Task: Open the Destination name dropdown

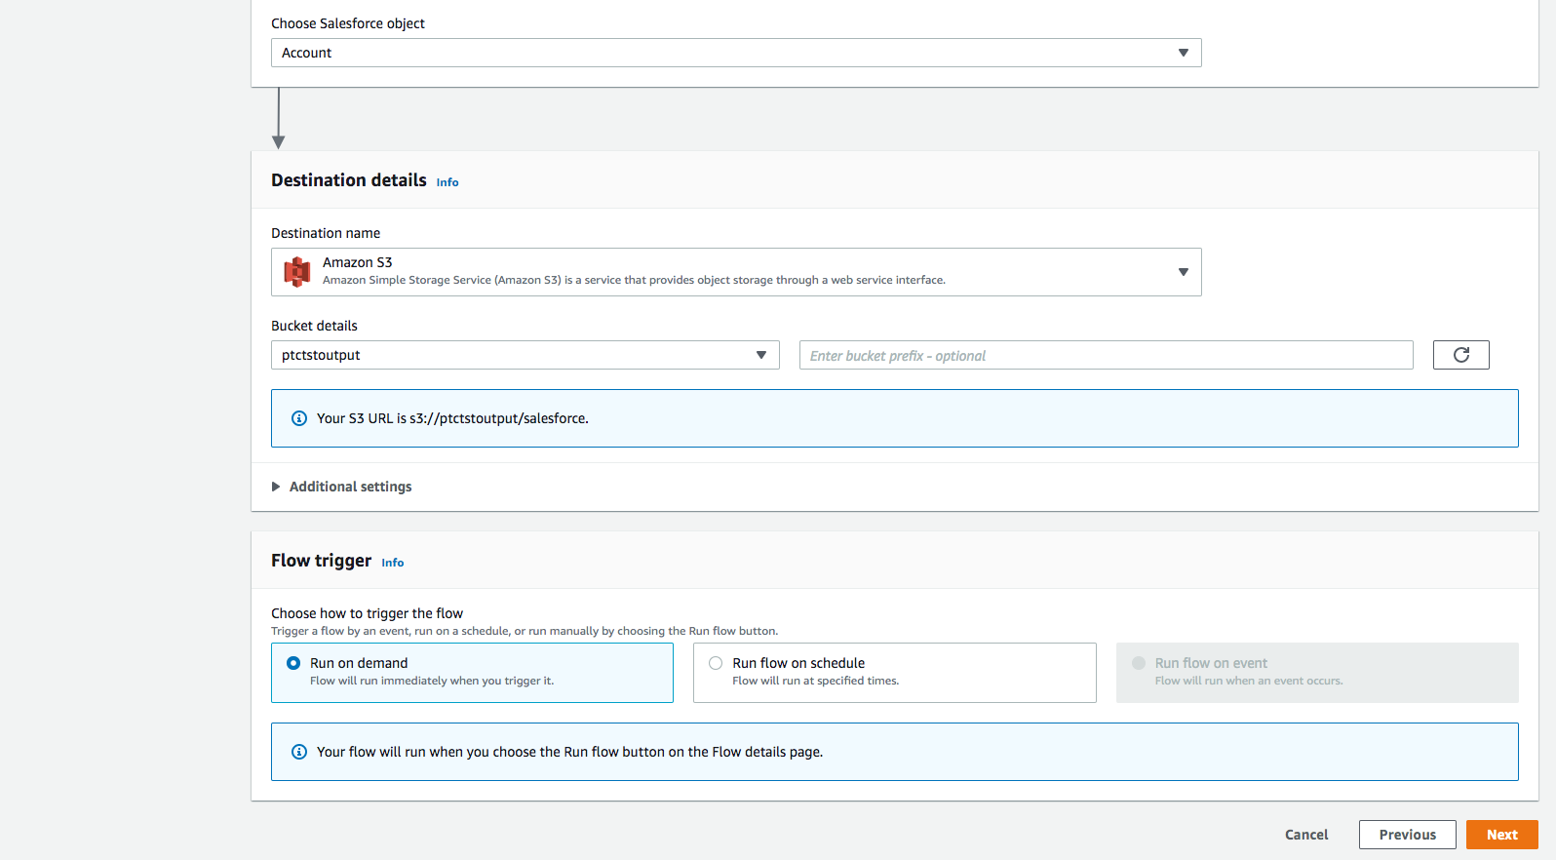Action: pyautogui.click(x=735, y=272)
